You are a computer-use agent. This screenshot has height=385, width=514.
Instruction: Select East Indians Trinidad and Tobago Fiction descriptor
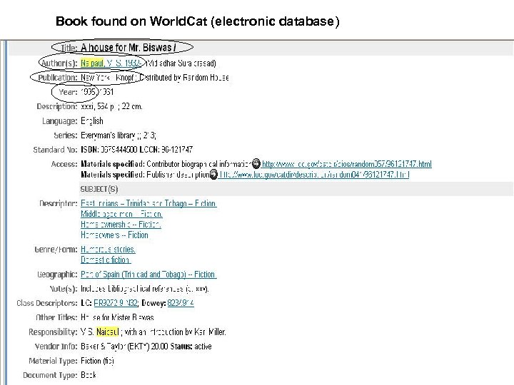[x=148, y=203]
